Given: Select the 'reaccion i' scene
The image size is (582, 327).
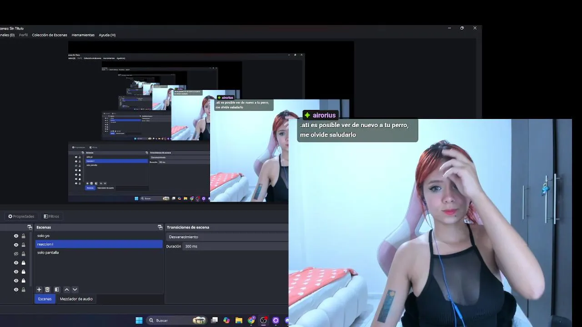Looking at the screenshot, I should [99, 244].
